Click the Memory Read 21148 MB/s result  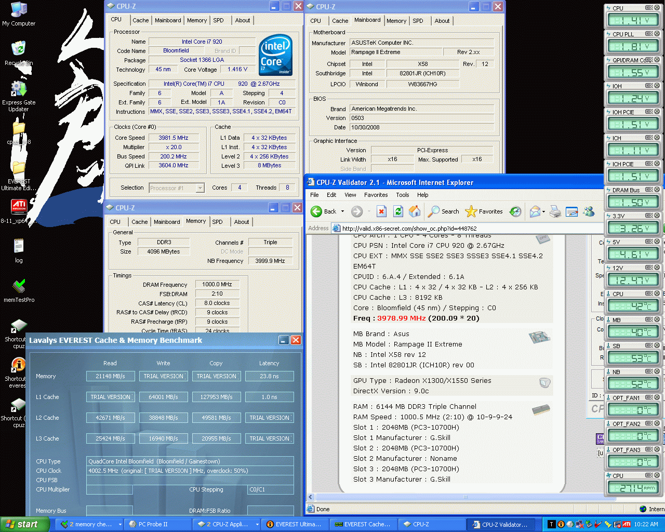pyautogui.click(x=110, y=376)
